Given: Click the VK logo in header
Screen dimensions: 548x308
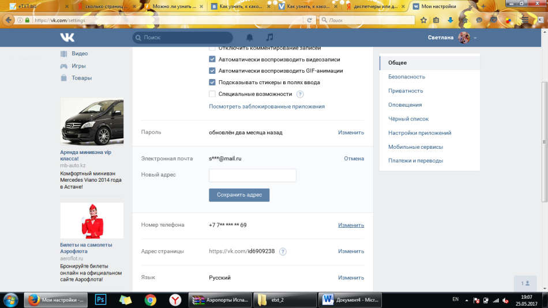Looking at the screenshot, I should (67, 37).
